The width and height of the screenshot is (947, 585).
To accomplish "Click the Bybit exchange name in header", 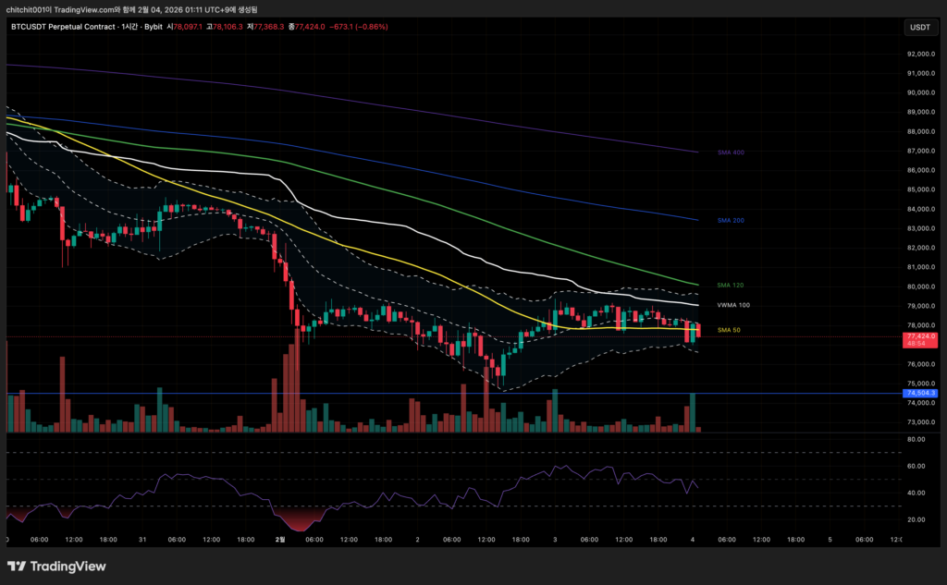I will pyautogui.click(x=153, y=27).
